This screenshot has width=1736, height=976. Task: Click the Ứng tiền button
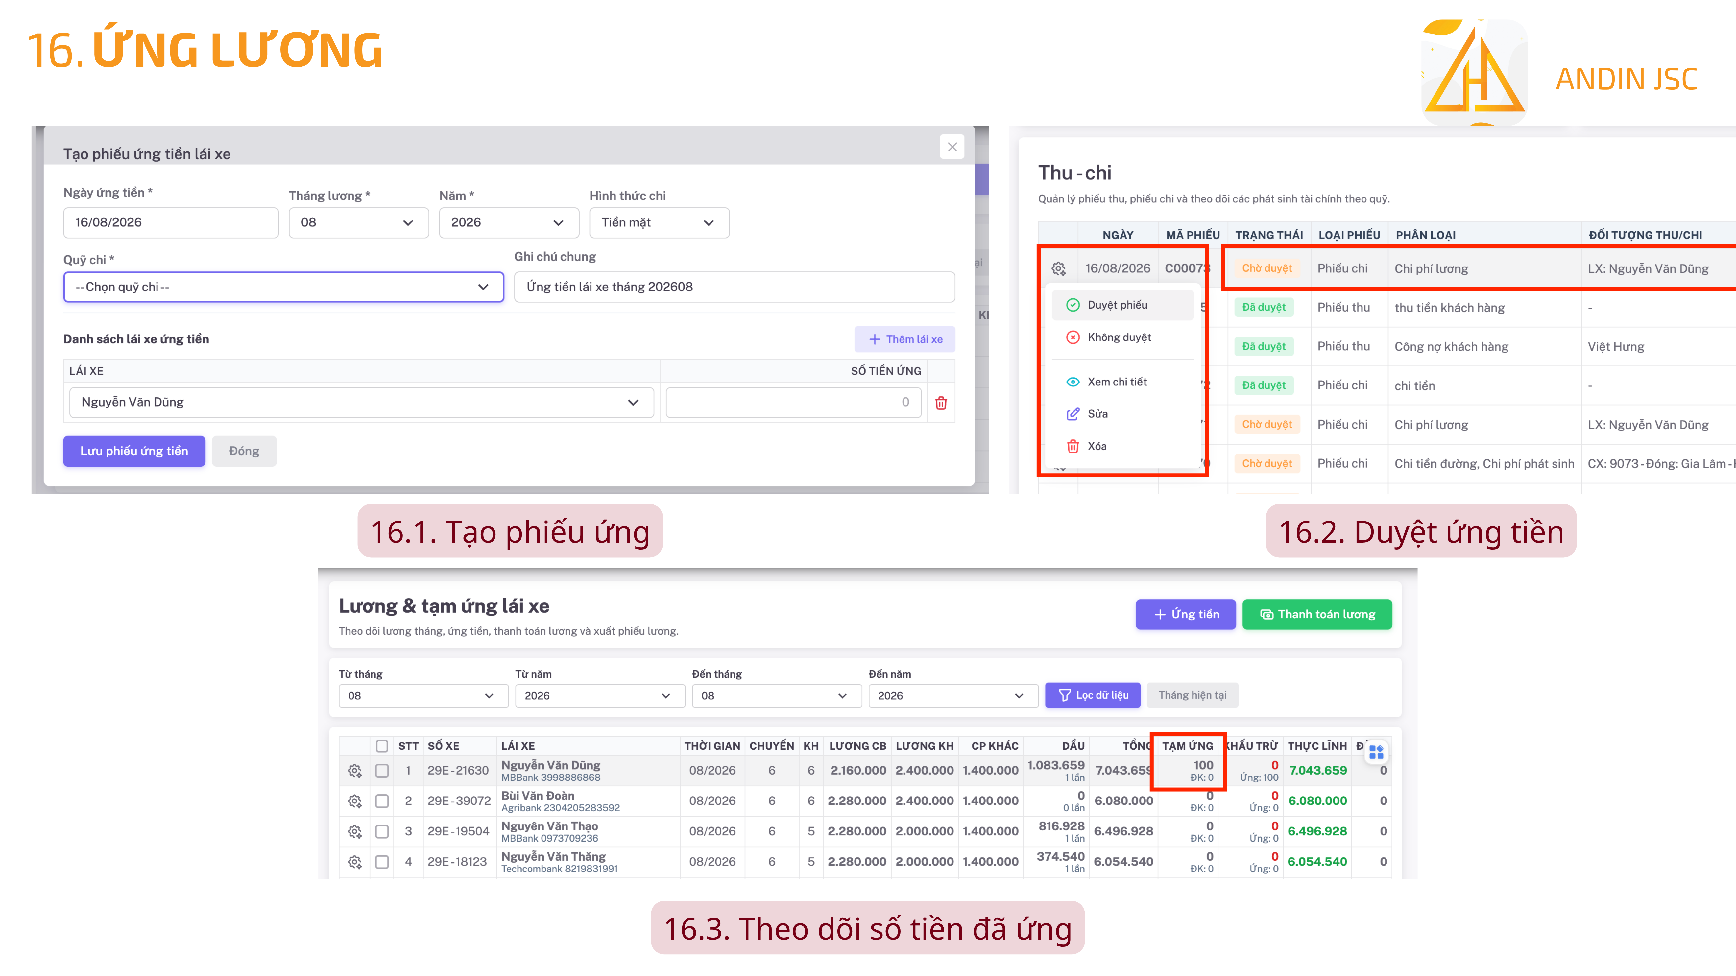point(1185,614)
